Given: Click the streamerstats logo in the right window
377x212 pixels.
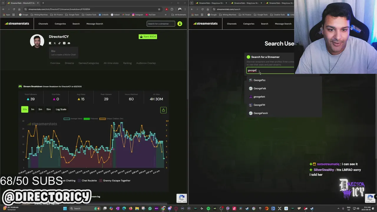Looking at the screenshot, I should click(205, 24).
